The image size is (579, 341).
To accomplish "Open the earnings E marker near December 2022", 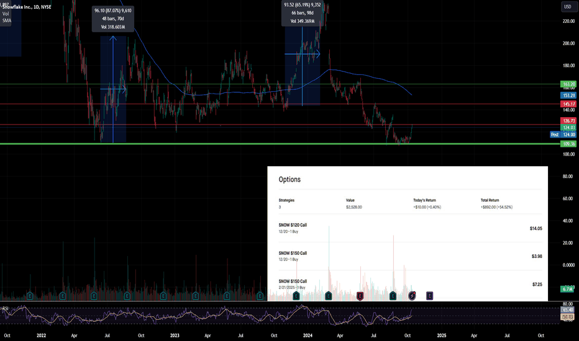I will [163, 296].
